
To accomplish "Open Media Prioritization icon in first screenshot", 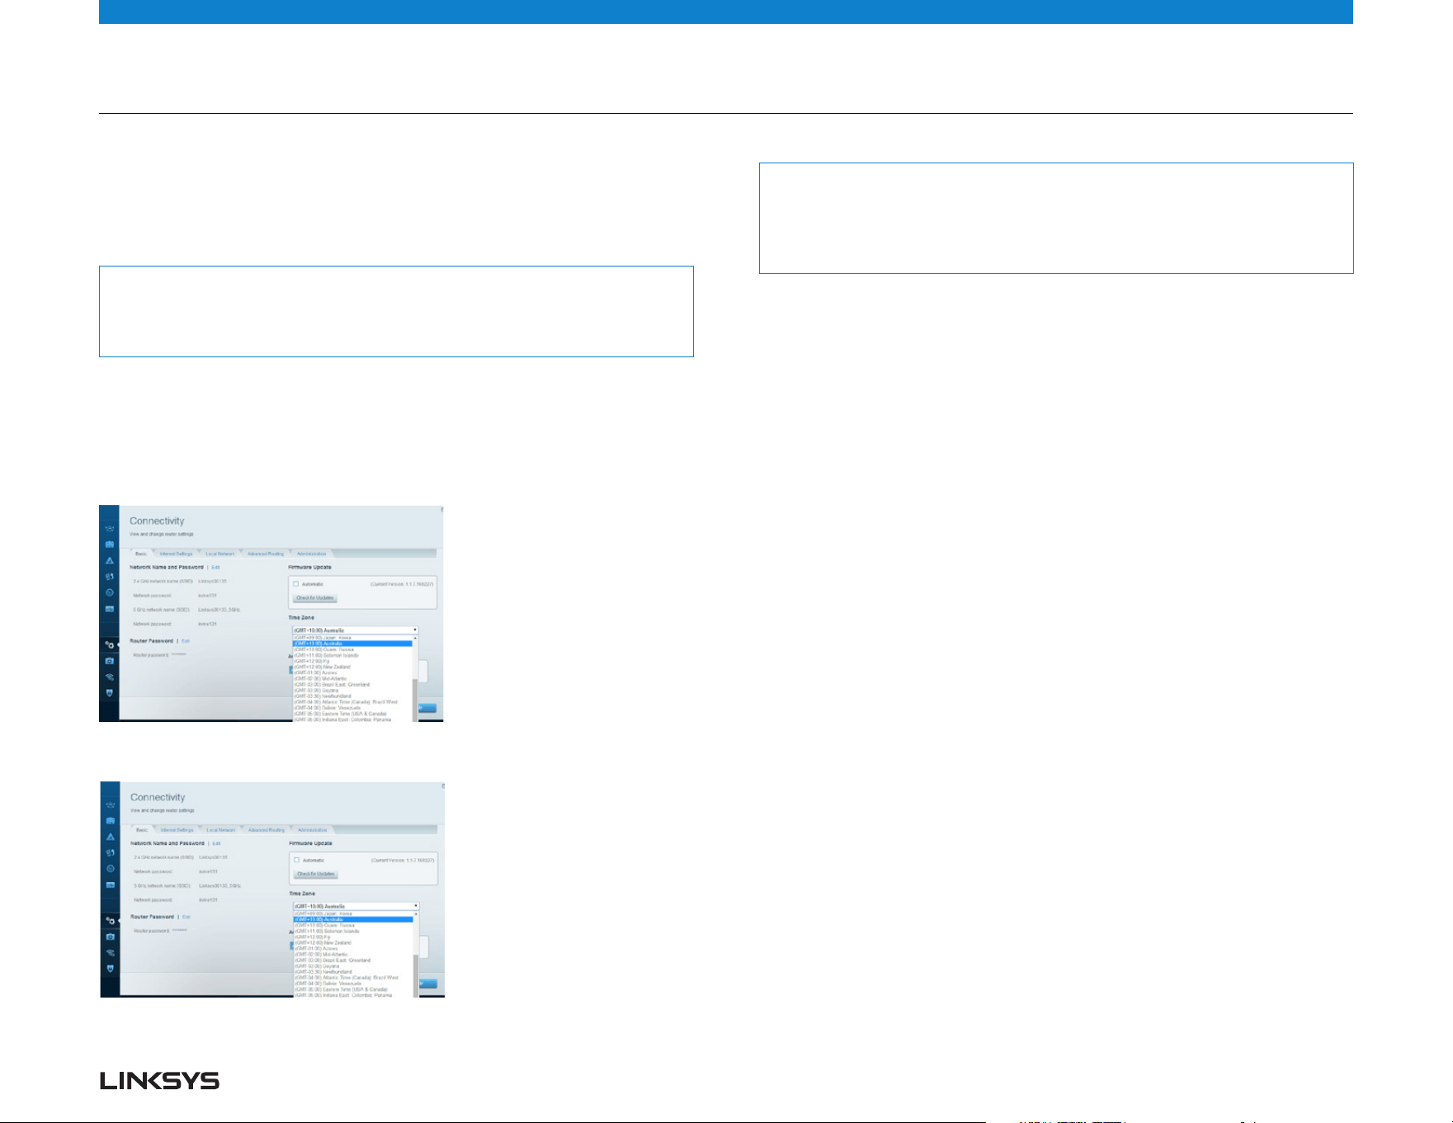I will tap(110, 577).
